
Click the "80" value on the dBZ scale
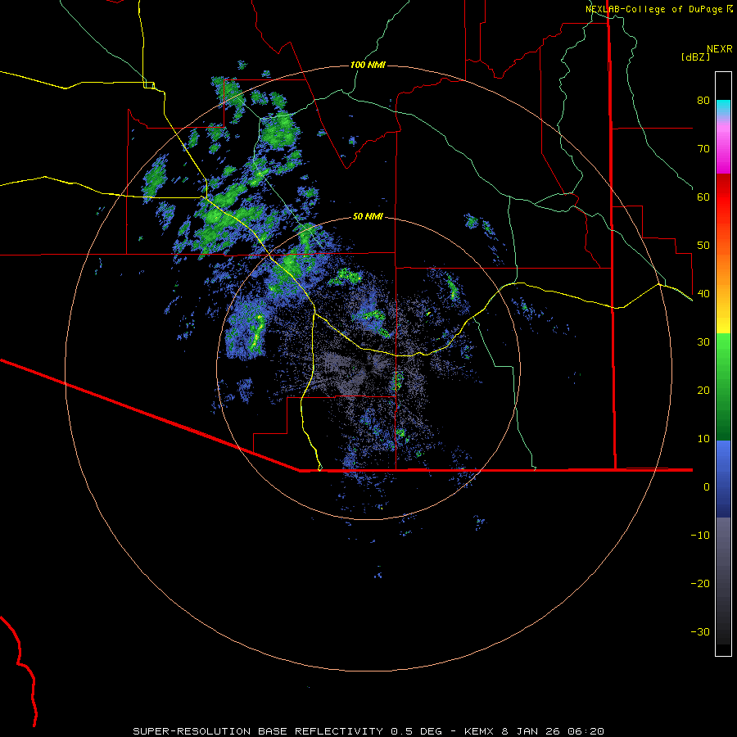point(703,101)
